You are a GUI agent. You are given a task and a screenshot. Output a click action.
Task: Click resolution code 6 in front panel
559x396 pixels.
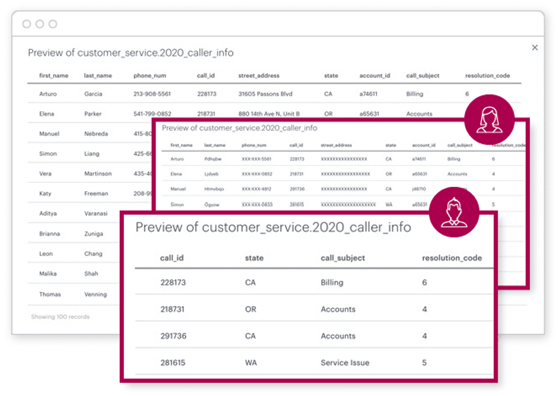click(x=424, y=282)
